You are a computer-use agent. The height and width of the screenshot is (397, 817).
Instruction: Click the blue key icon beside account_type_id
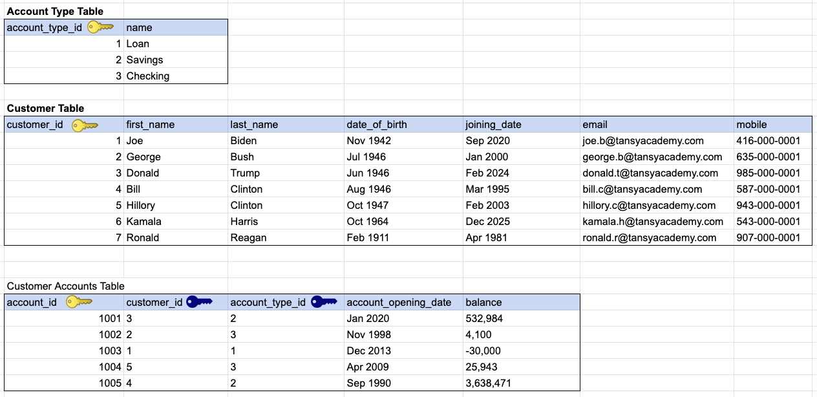[x=324, y=302]
